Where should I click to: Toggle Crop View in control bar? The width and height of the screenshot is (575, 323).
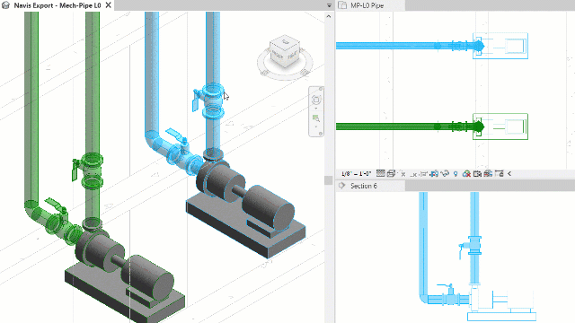[424, 173]
